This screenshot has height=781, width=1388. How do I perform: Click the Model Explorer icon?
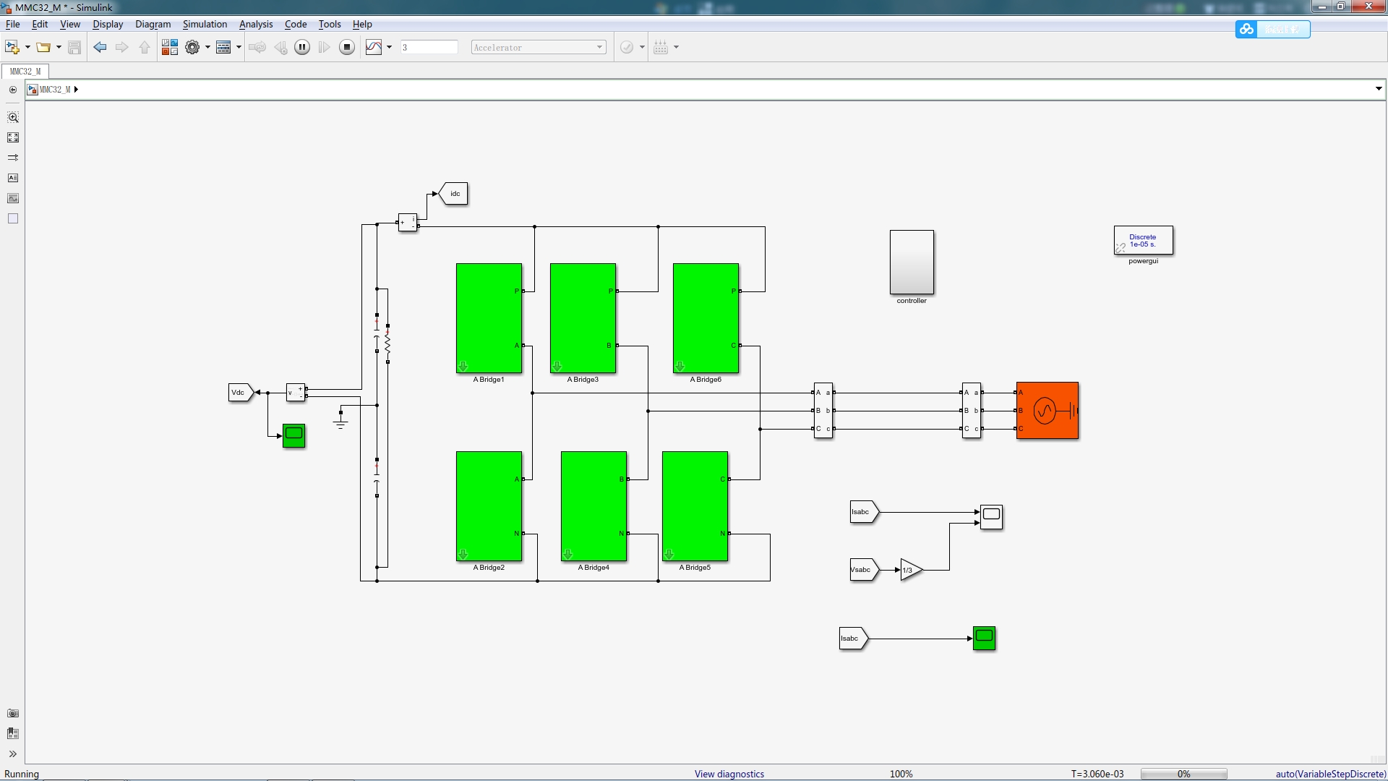pos(223,48)
